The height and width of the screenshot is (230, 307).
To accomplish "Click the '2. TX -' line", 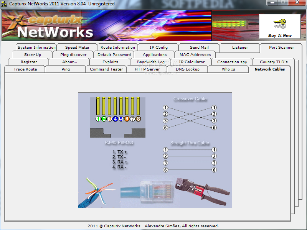I will coord(119,157).
